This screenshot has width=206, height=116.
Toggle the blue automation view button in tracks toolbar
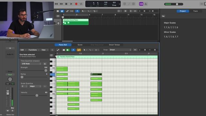point(62,11)
